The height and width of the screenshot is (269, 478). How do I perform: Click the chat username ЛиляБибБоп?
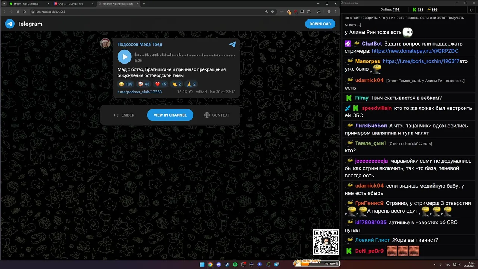371,126
